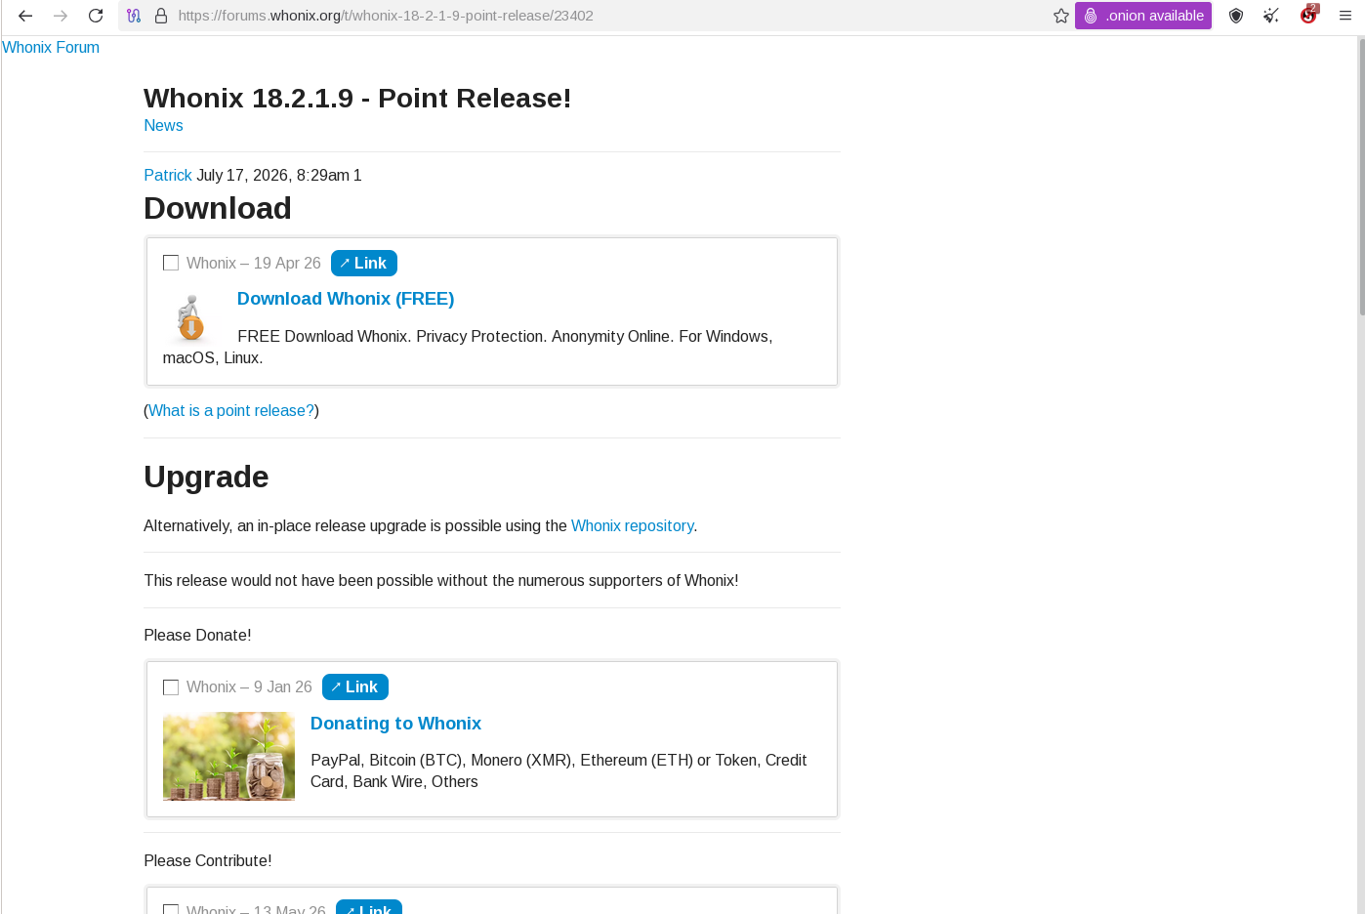
Task: Click the padlock site security icon
Action: [161, 16]
